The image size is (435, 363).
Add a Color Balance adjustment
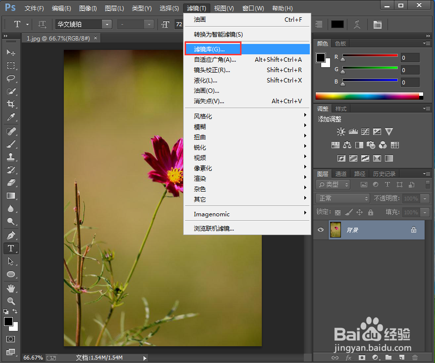(347, 145)
